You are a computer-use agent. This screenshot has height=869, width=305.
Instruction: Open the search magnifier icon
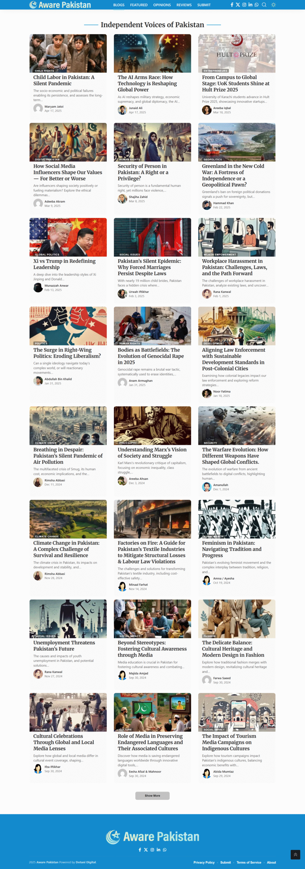(x=264, y=5)
